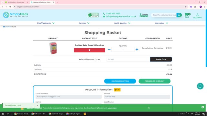Open Windows taskbar search
This screenshot has width=207, height=116.
pyautogui.click(x=8, y=114)
